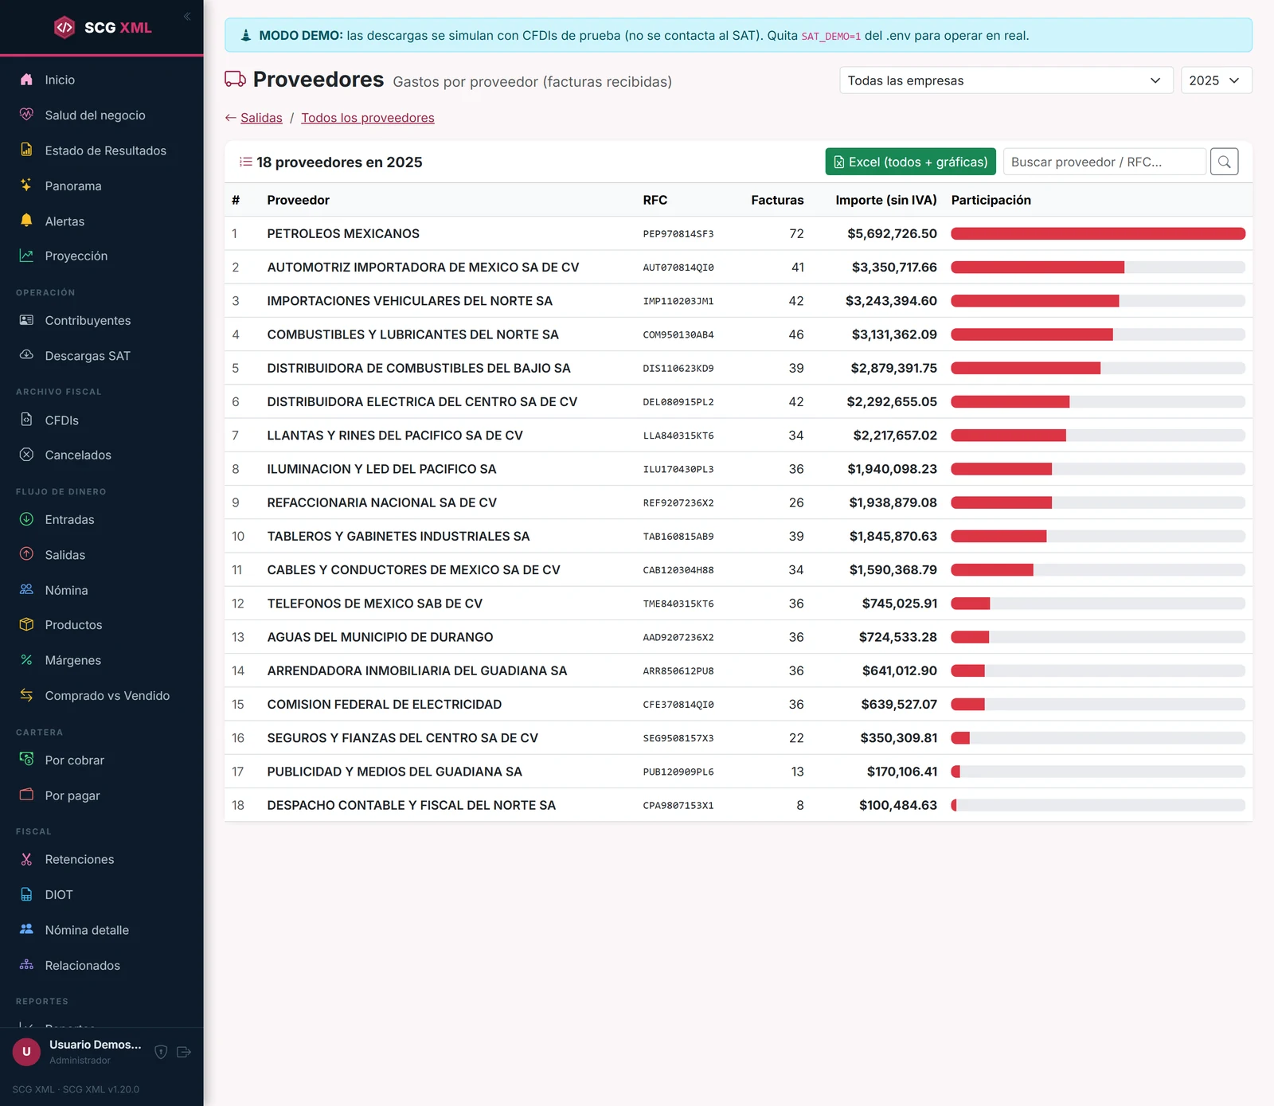Follow the Salidas breadcrumb link
The width and height of the screenshot is (1274, 1106).
point(261,118)
